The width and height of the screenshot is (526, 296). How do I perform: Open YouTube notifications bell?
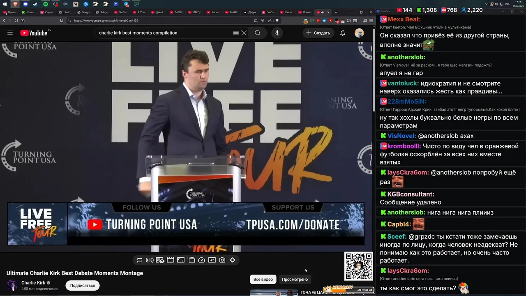[x=343, y=33]
